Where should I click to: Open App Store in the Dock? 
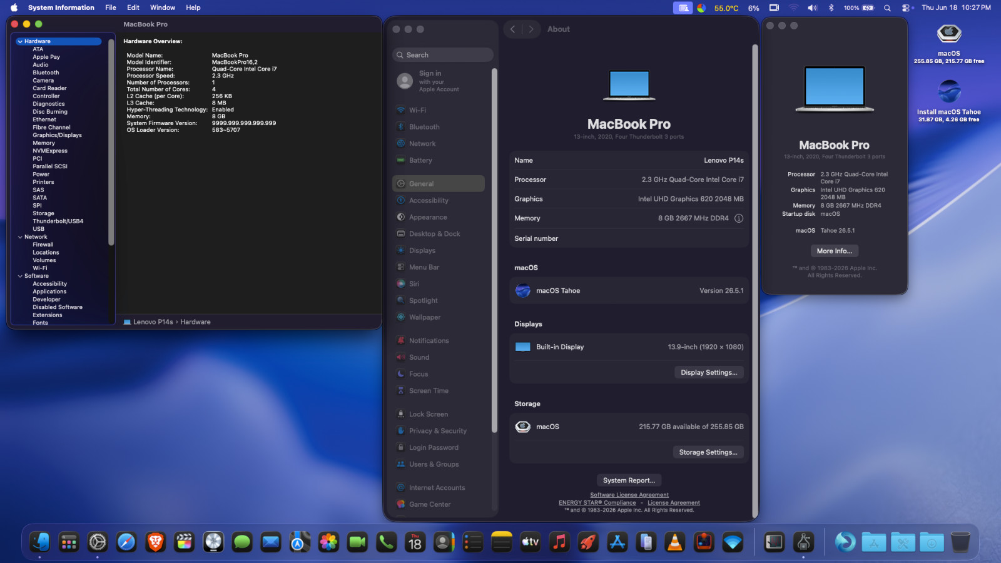coord(617,542)
